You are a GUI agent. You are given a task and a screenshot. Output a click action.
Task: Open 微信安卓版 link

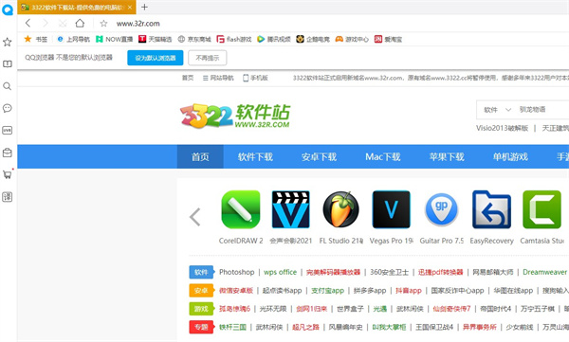tap(236, 291)
